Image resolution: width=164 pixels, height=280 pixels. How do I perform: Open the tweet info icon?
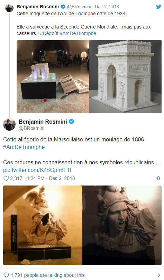(158, 178)
